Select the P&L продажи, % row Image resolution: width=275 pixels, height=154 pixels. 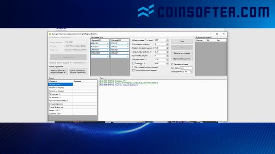[73, 98]
